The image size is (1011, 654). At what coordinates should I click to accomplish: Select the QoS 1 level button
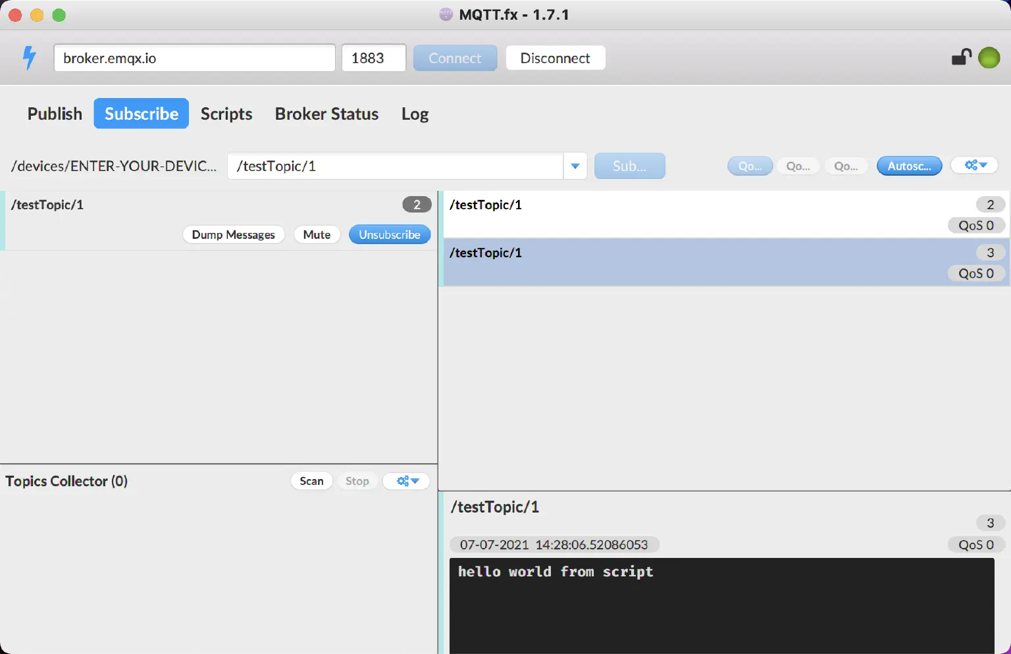click(x=798, y=166)
